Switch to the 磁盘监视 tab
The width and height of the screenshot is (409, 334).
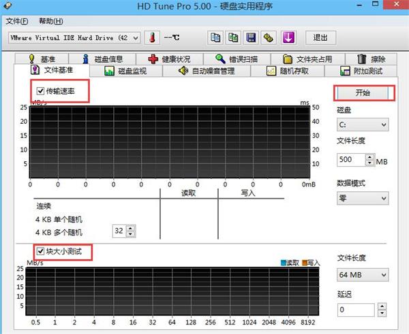[125, 71]
